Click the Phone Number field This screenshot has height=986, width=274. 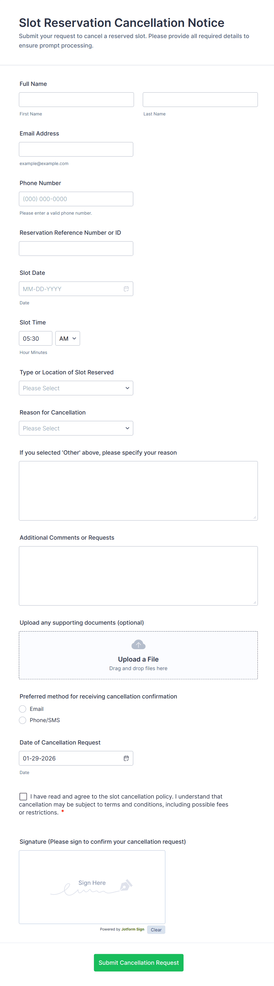(76, 199)
